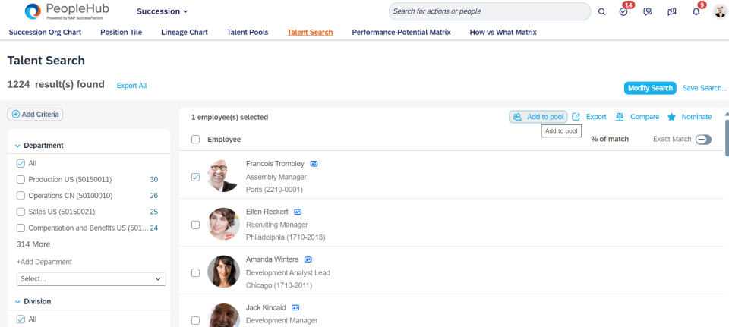Open Francois Trombley's quick card icon

(314, 164)
